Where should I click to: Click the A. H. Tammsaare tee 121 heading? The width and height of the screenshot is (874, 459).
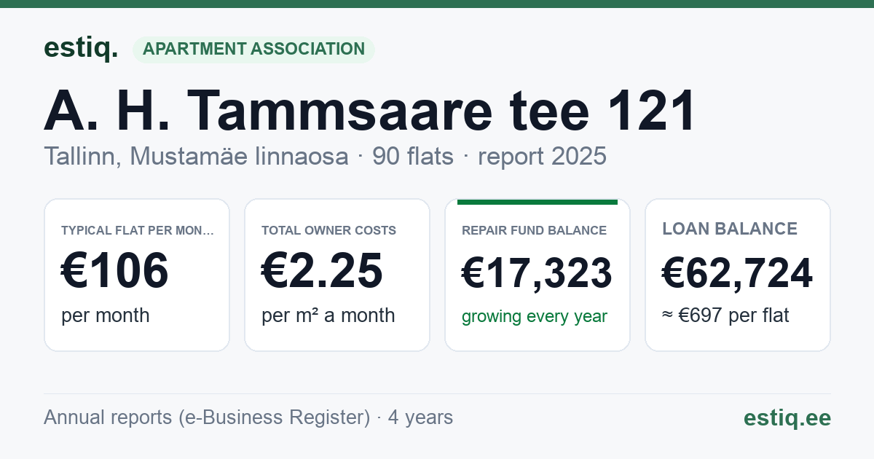370,111
